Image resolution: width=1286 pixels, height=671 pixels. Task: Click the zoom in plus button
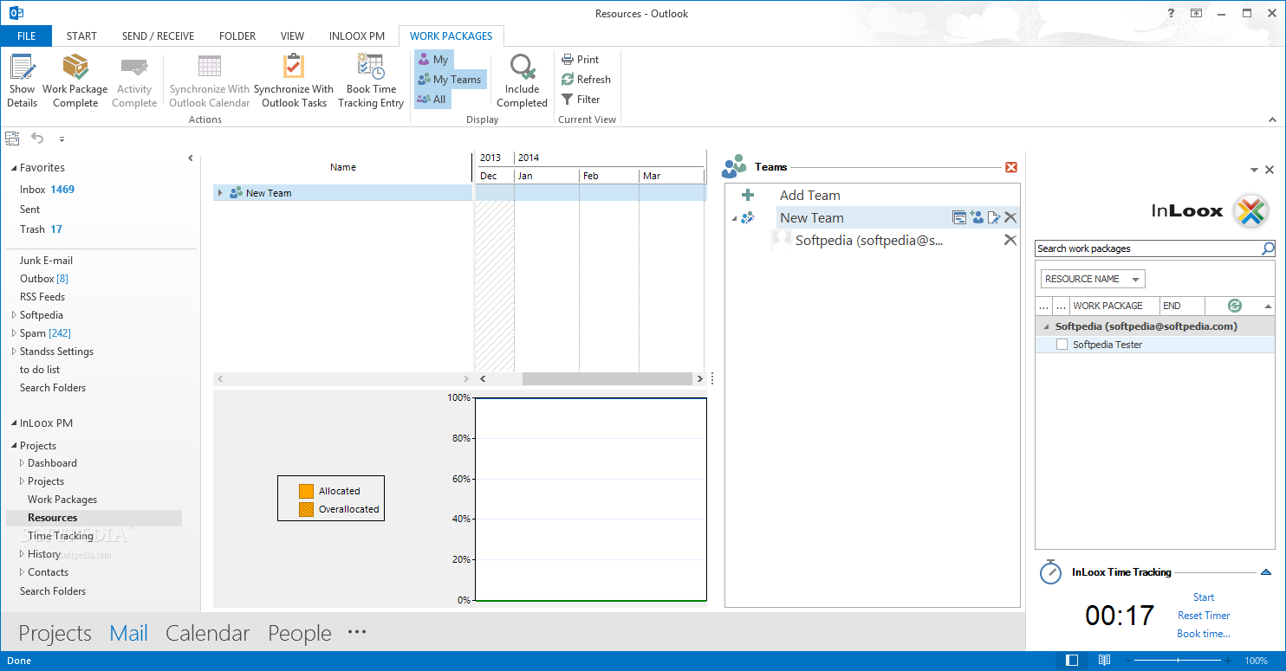[x=1226, y=661]
